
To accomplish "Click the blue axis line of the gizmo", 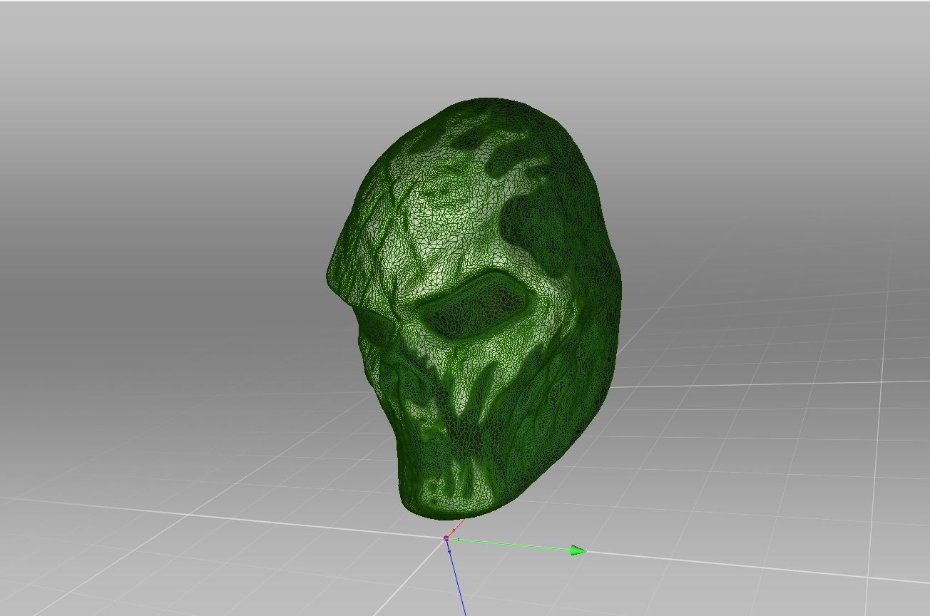I will tap(456, 579).
